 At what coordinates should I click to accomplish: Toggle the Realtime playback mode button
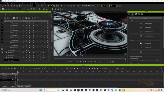point(71,62)
